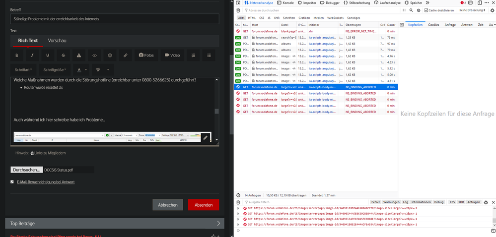
Task: Open the Schriftgröße dropdown
Action: [55, 69]
